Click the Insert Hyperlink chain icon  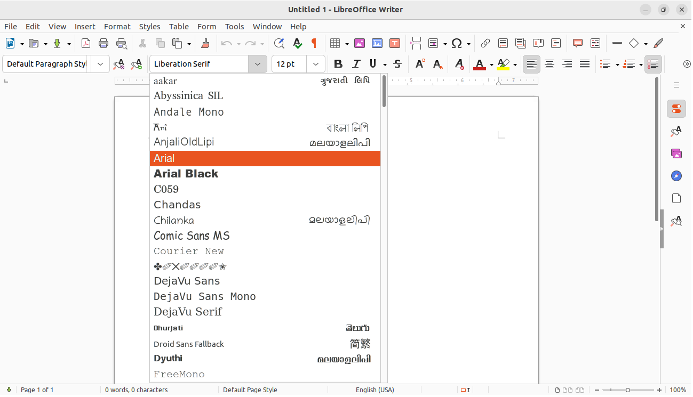click(485, 44)
